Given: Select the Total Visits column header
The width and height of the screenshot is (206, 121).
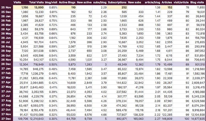Looking at the screenshot, I should coord(36,2).
